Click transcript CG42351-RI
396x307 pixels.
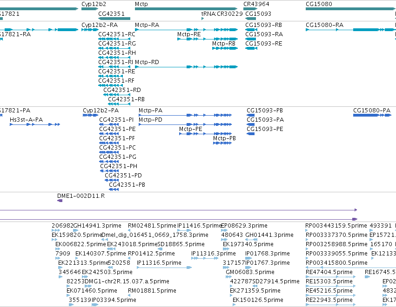pyautogui.click(x=116, y=62)
